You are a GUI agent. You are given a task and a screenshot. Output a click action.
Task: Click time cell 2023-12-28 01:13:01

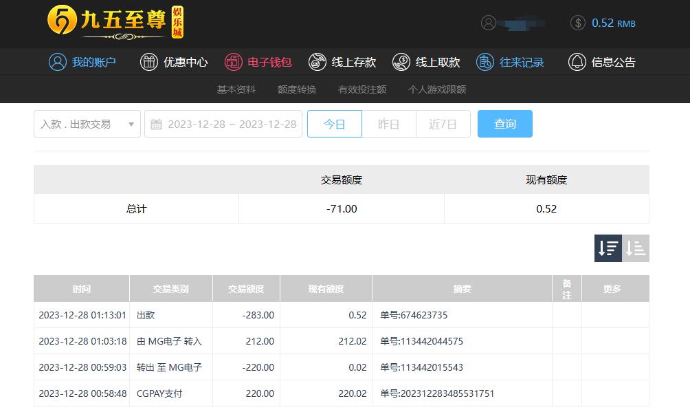click(82, 315)
